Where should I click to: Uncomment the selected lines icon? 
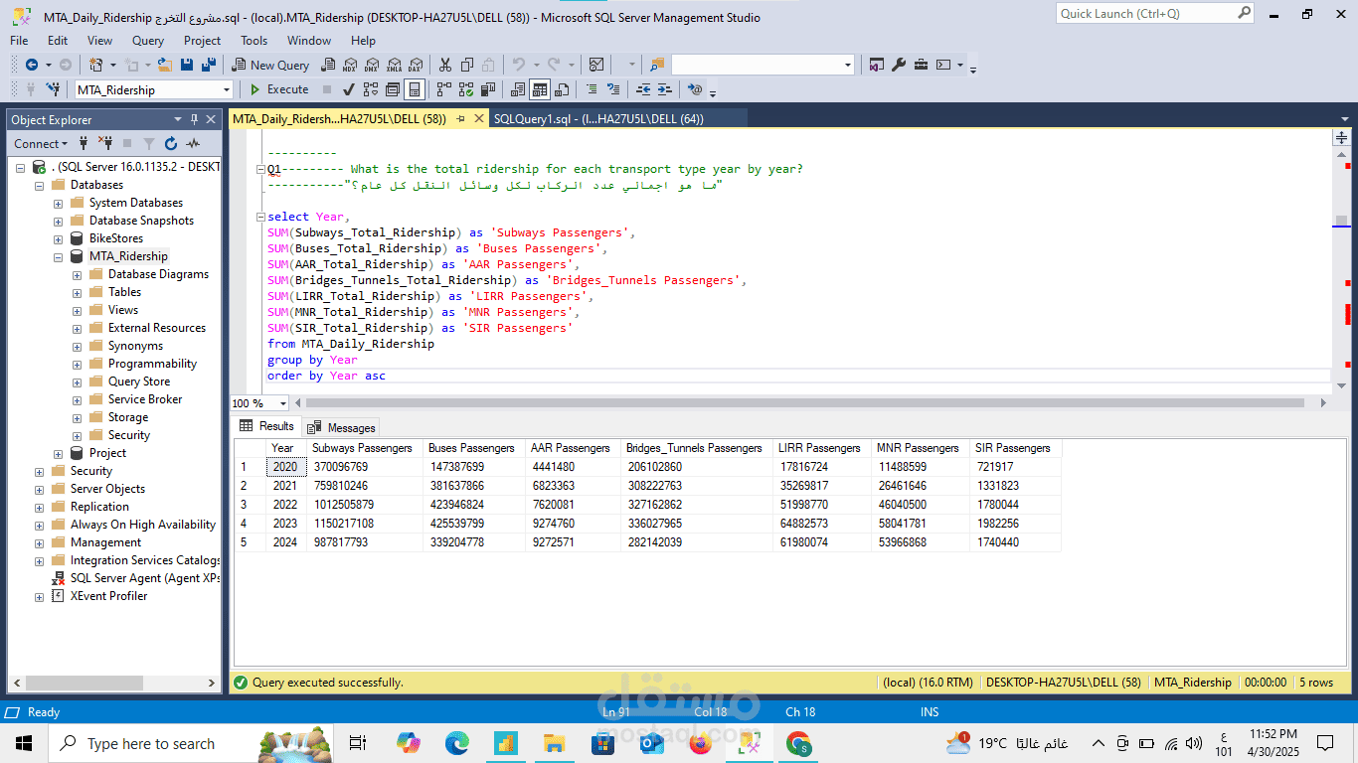(x=613, y=89)
